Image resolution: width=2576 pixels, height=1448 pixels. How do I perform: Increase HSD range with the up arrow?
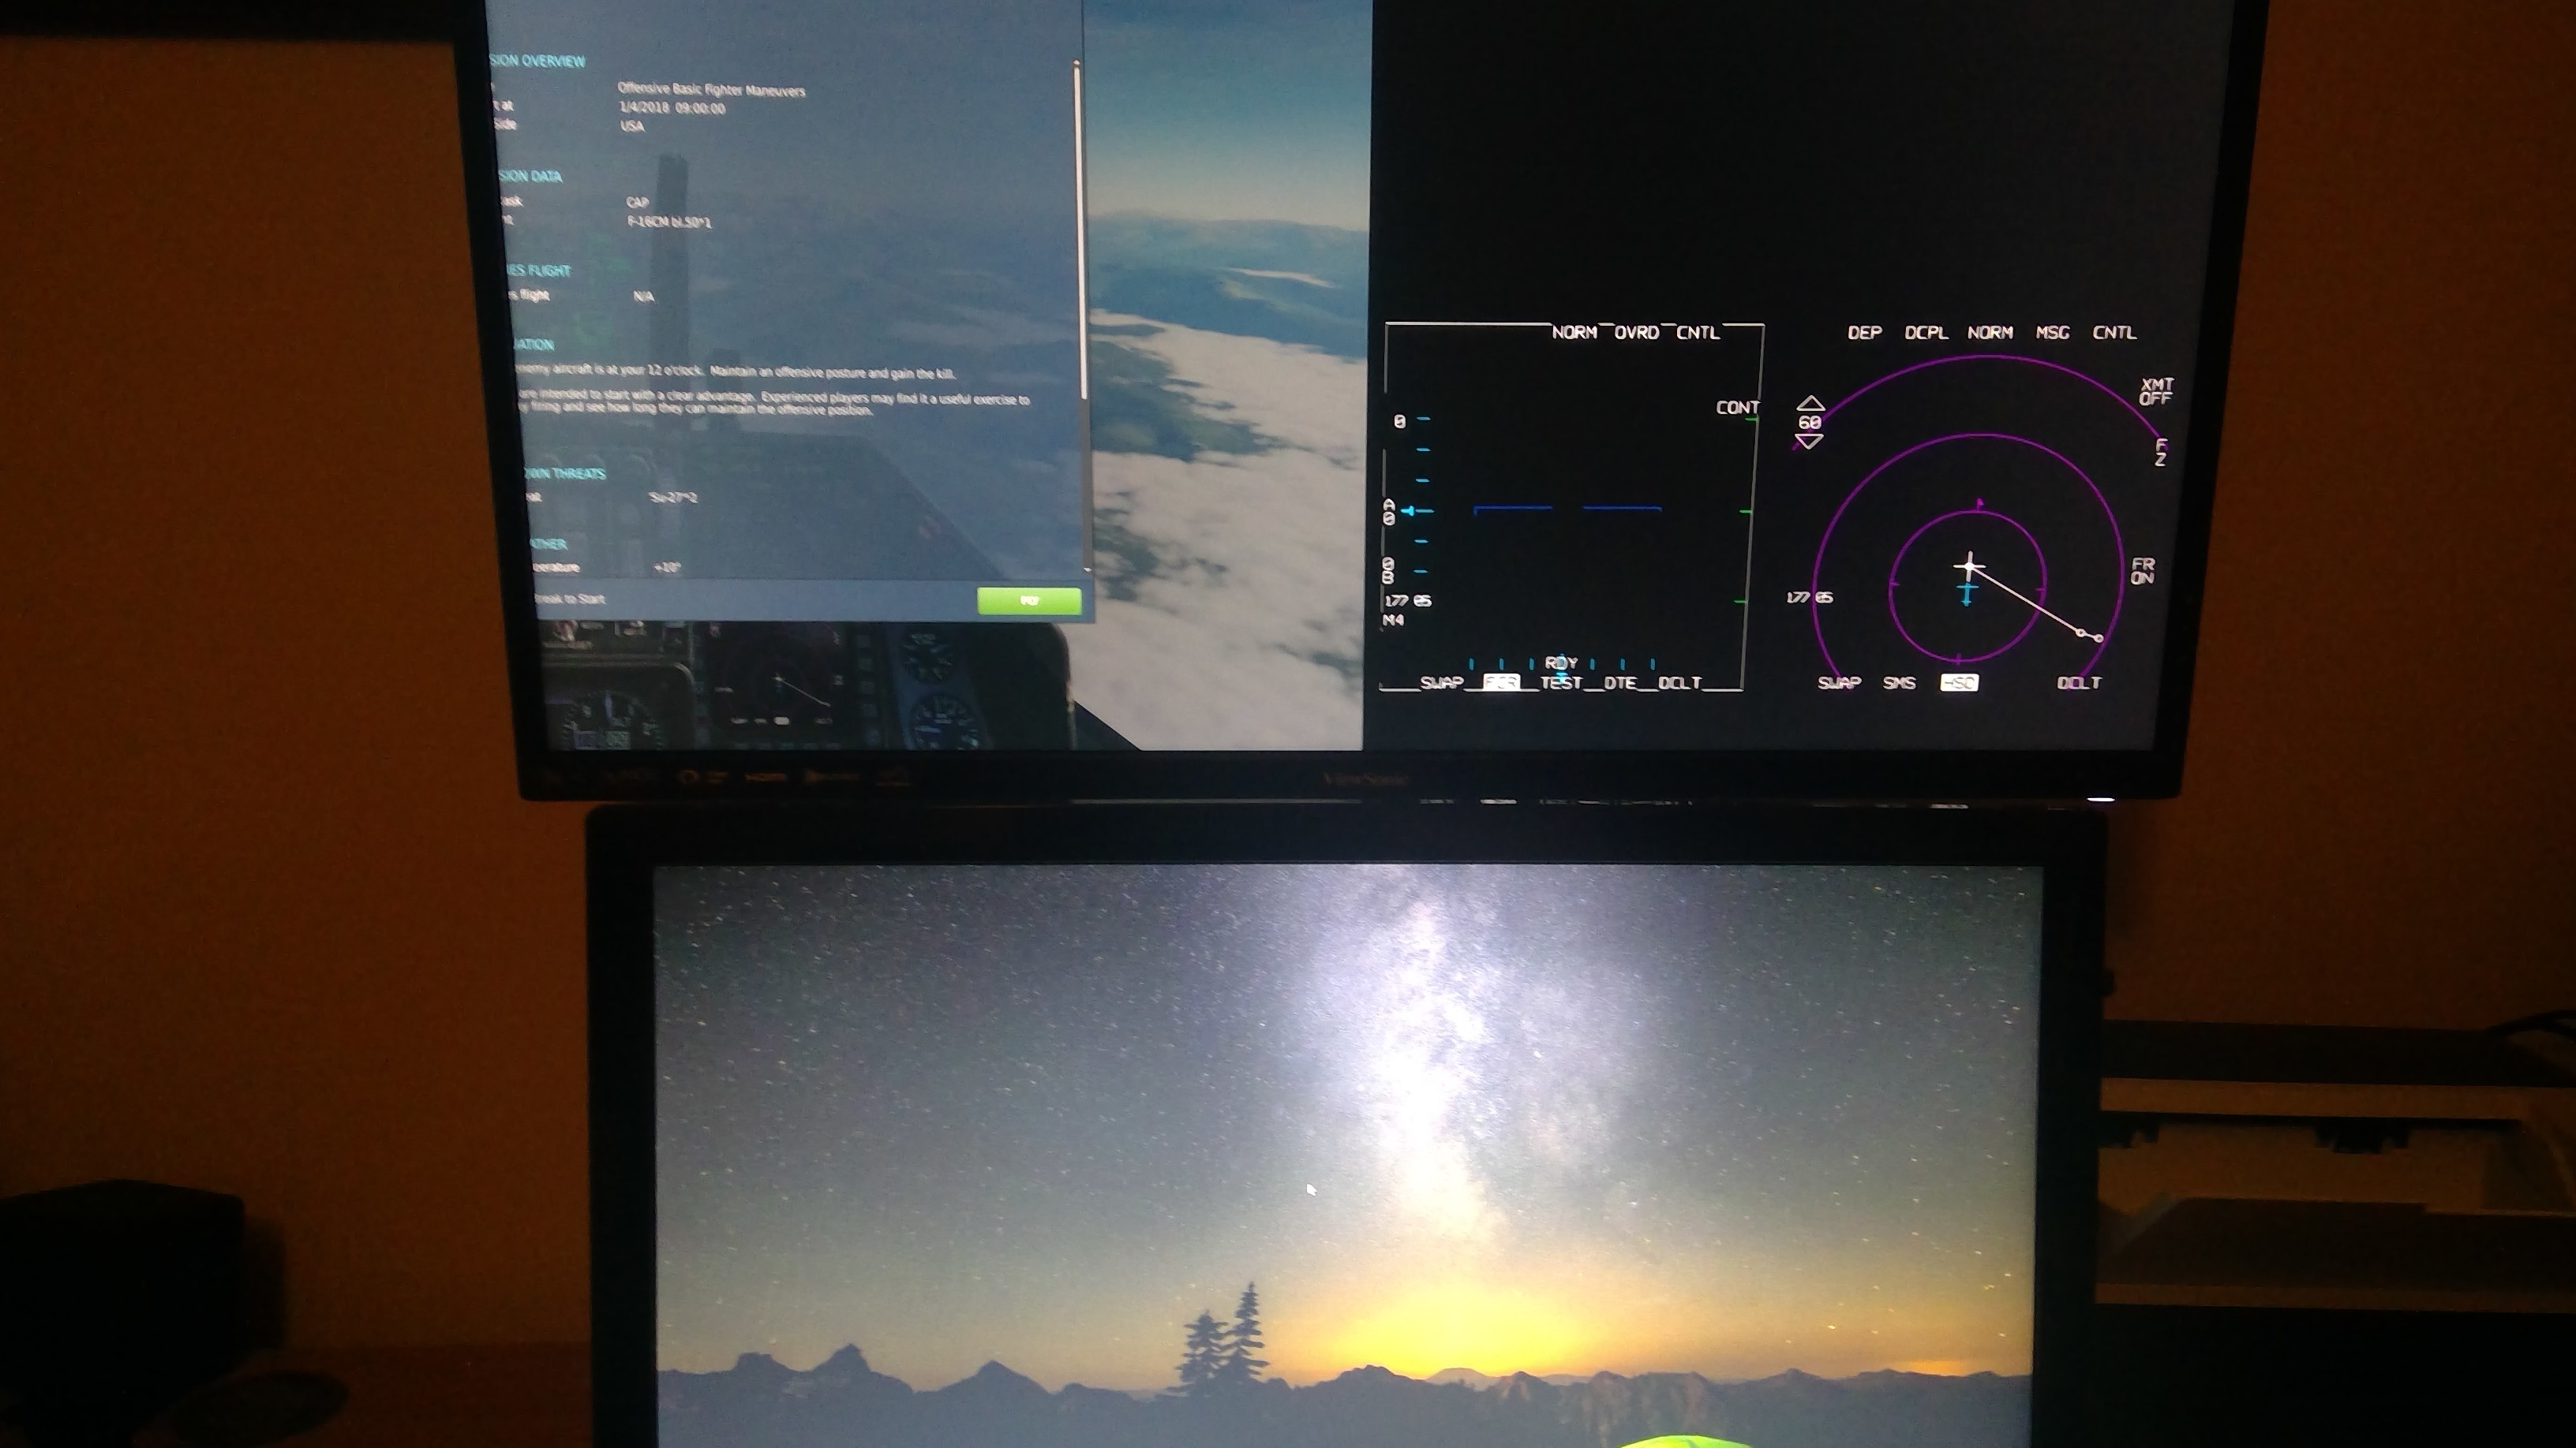point(1811,404)
